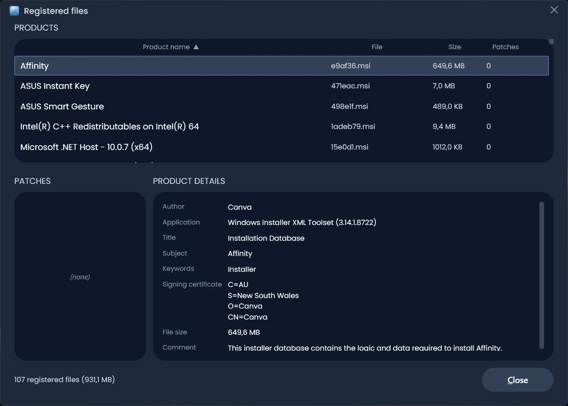Click the CN=Canva certificate line
Screen dimensions: 568x406
pyautogui.click(x=247, y=317)
